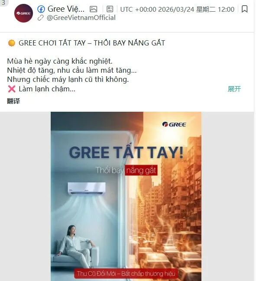
Task: Click the red X emoji in post
Action: pos(12,89)
